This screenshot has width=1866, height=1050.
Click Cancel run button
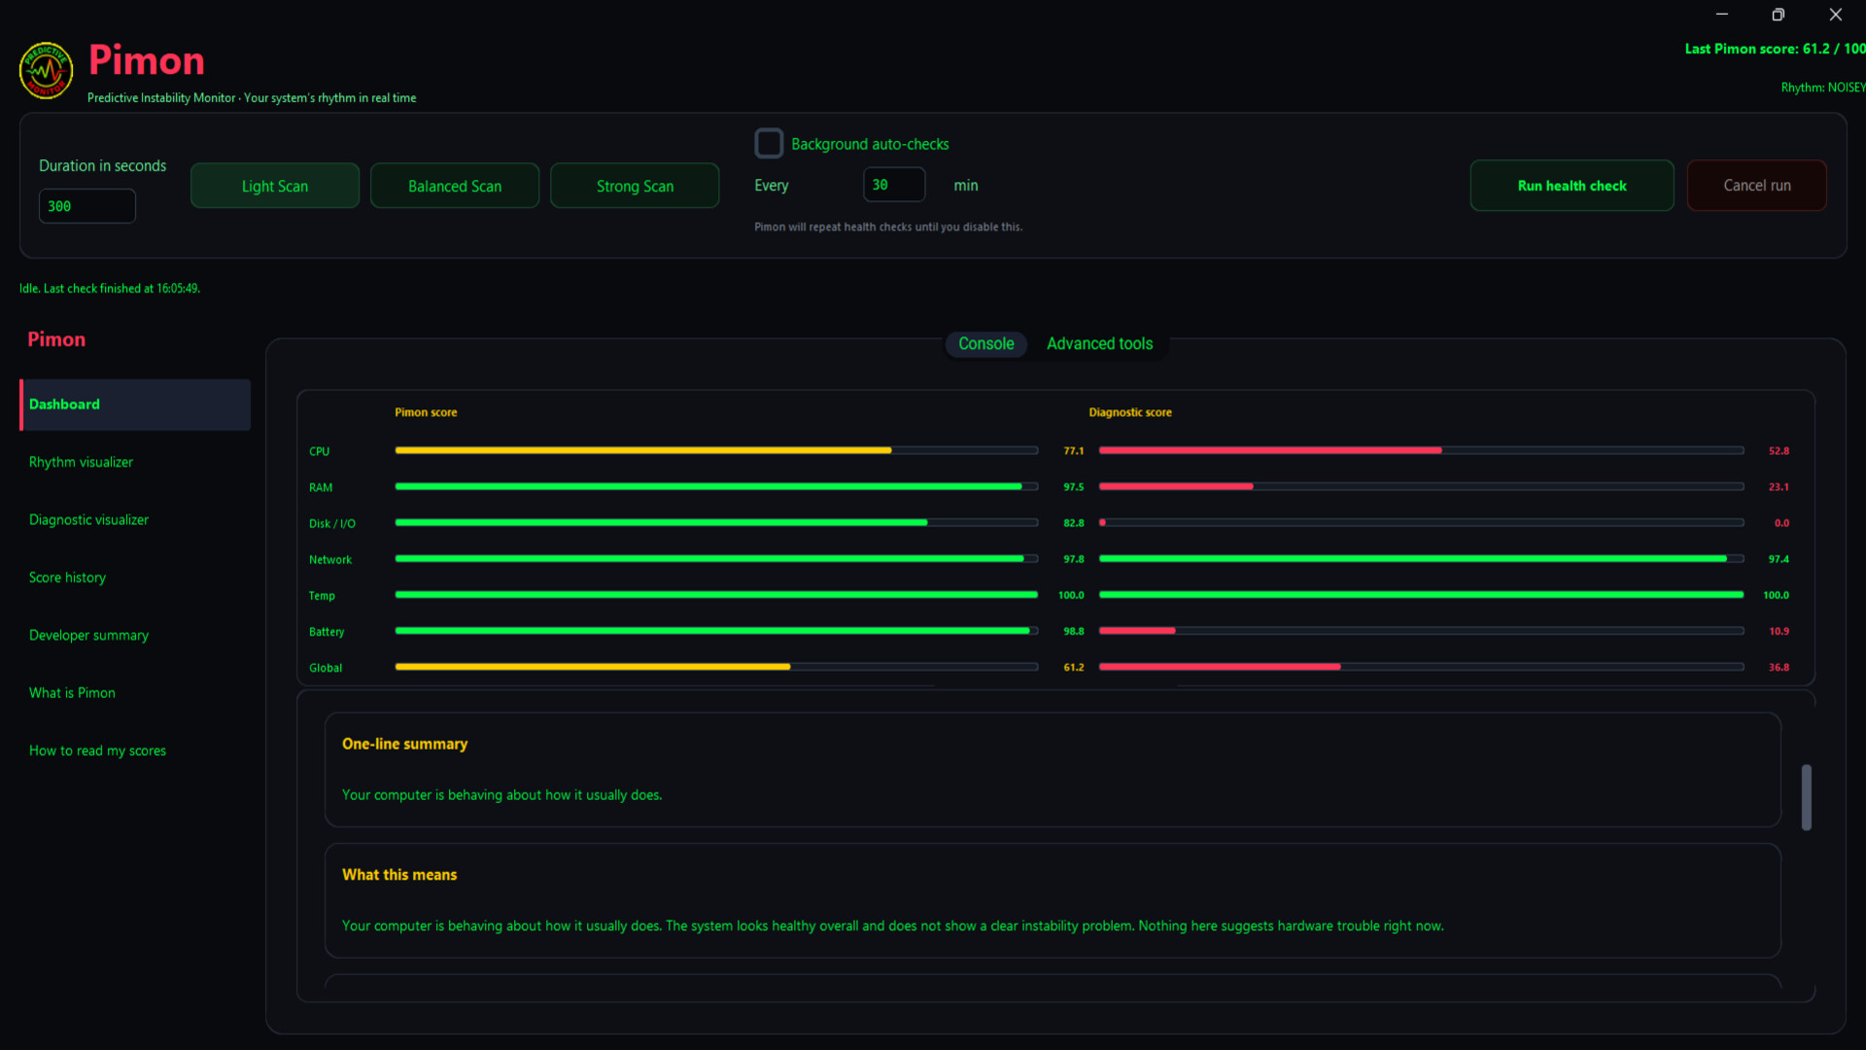(1756, 186)
